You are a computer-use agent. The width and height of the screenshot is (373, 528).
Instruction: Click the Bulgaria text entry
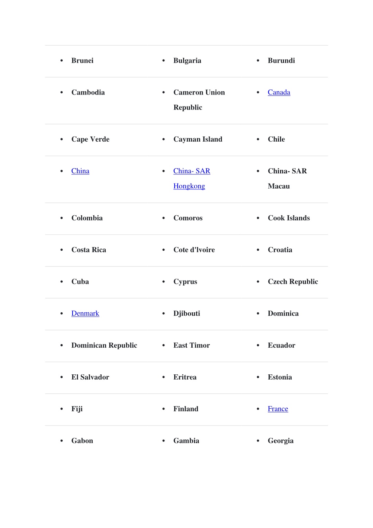click(x=187, y=61)
